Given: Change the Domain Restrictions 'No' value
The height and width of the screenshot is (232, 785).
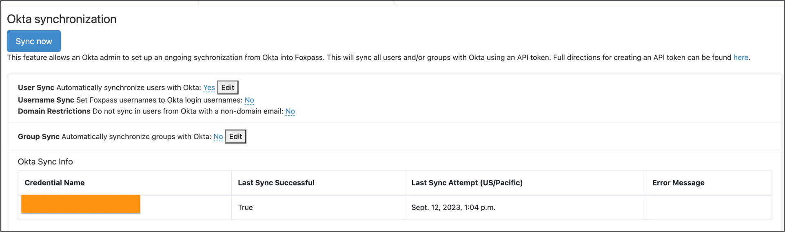Looking at the screenshot, I should point(290,112).
